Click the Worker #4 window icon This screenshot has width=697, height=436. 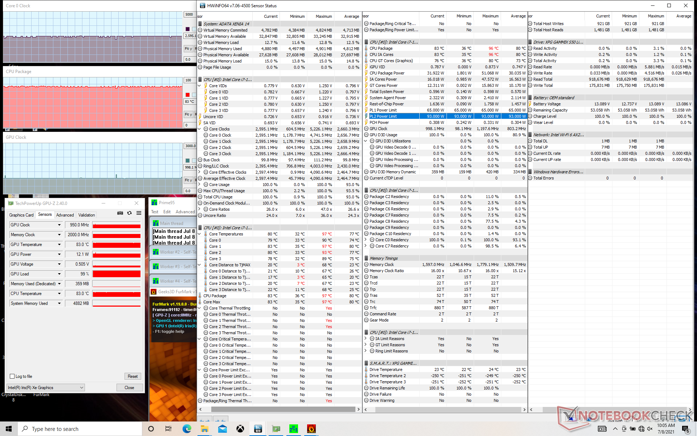pyautogui.click(x=156, y=281)
